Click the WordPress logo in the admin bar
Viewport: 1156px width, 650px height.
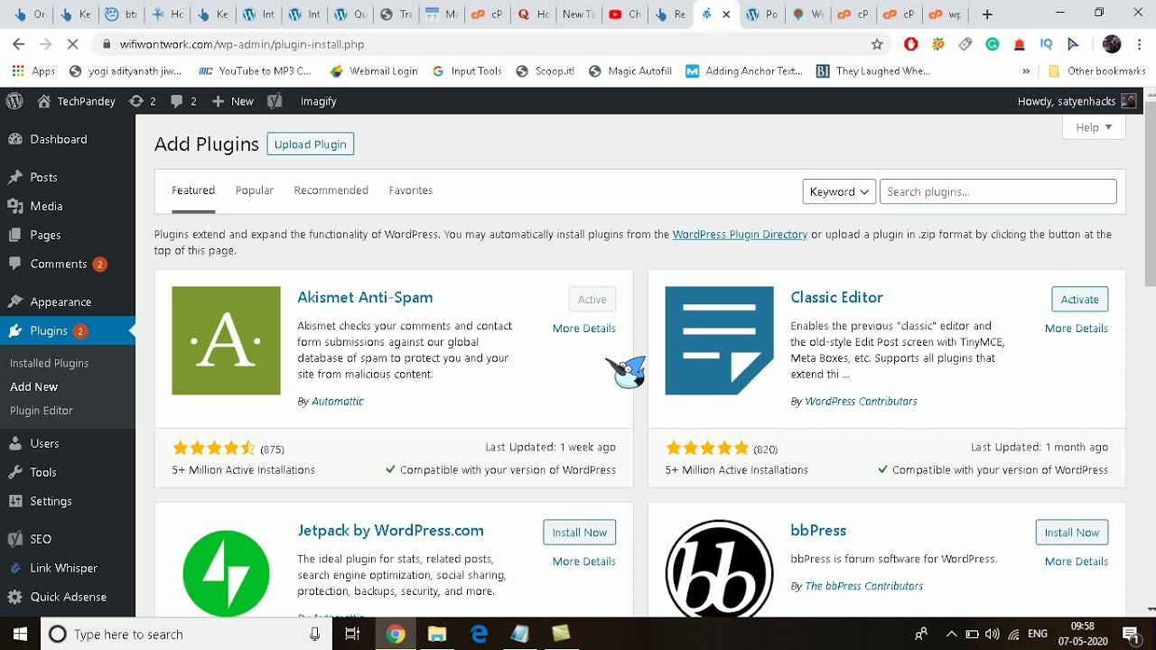pyautogui.click(x=14, y=101)
